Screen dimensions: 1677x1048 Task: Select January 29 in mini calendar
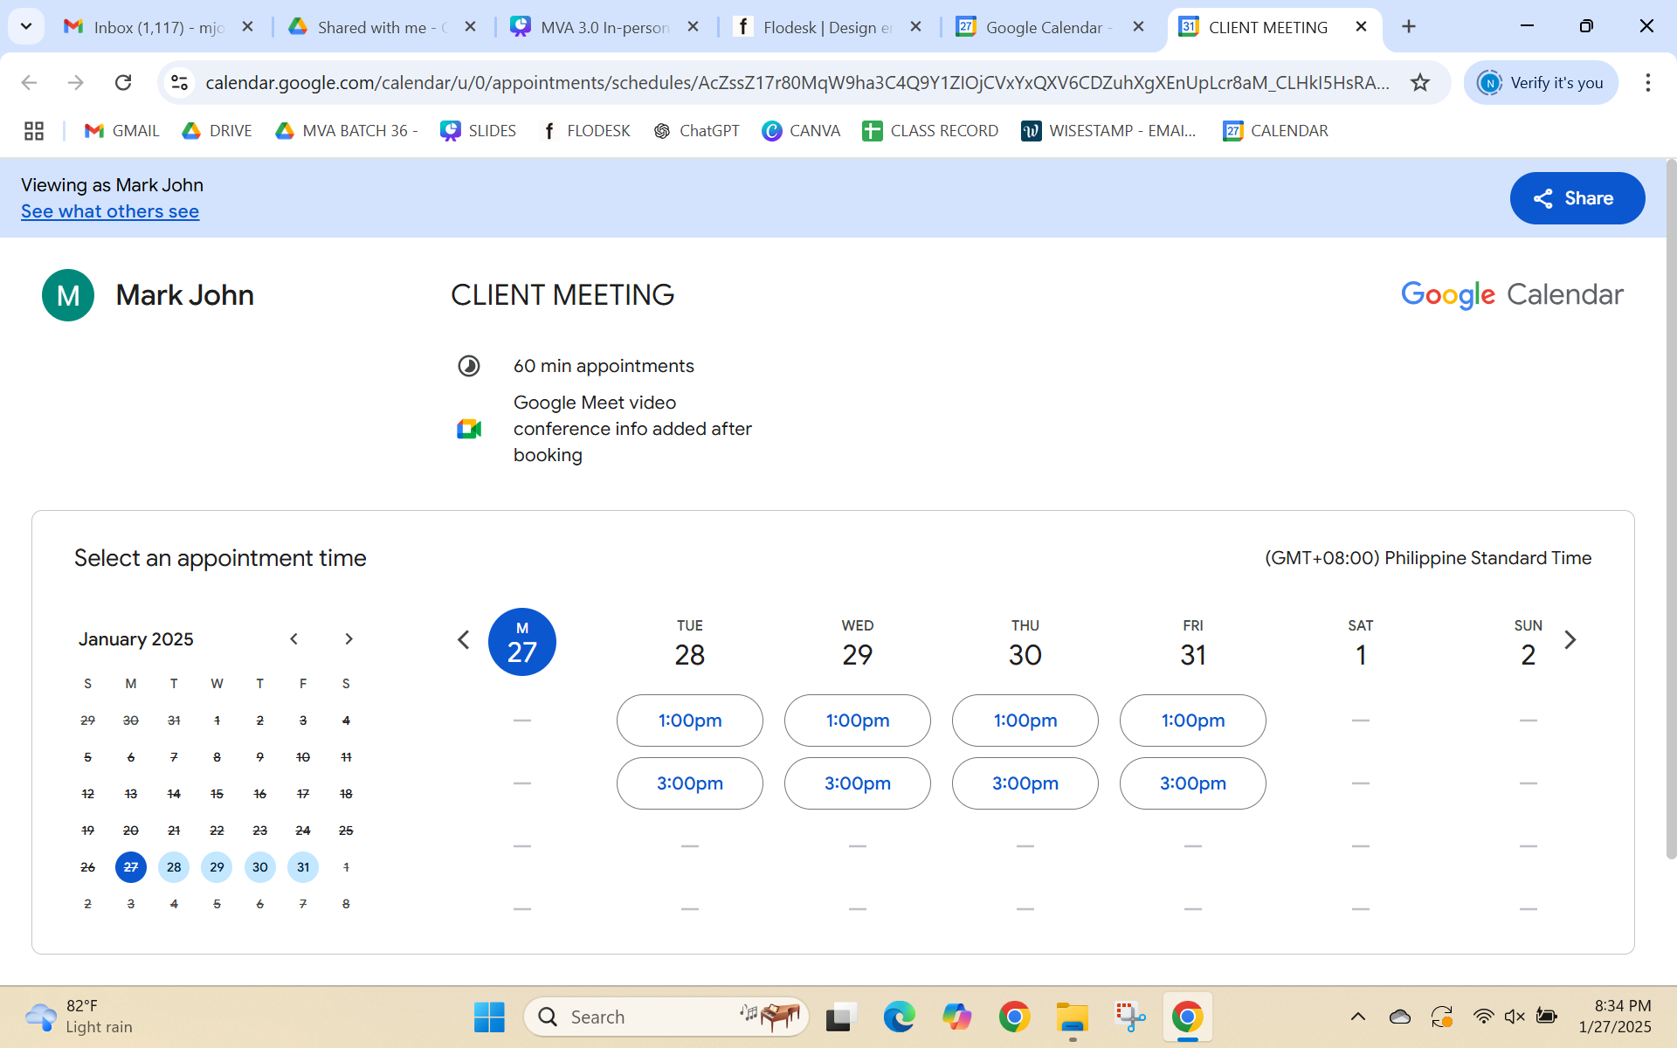[x=217, y=867]
